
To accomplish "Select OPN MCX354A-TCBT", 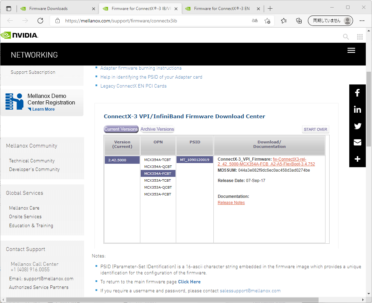I will (x=158, y=160).
